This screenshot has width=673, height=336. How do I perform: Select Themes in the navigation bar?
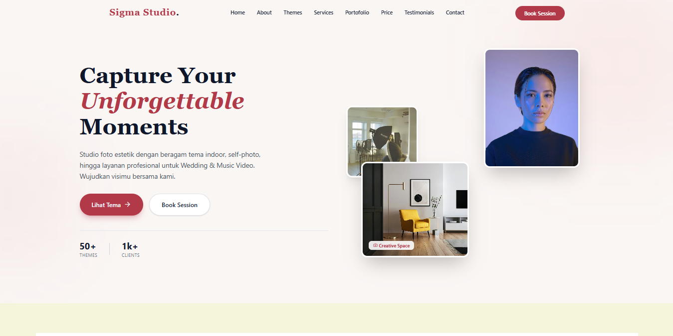(x=293, y=12)
